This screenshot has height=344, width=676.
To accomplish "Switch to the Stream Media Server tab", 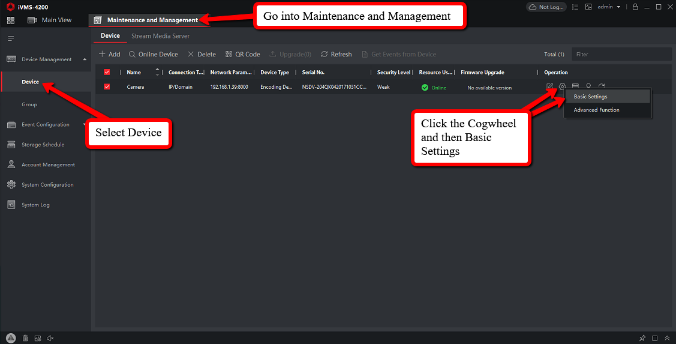I will pyautogui.click(x=160, y=36).
